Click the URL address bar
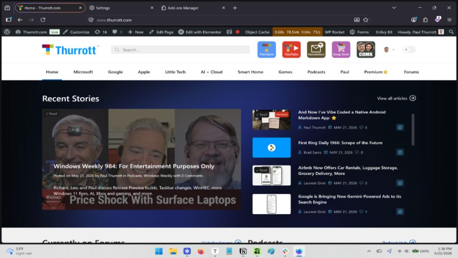The image size is (458, 258). pos(222,20)
